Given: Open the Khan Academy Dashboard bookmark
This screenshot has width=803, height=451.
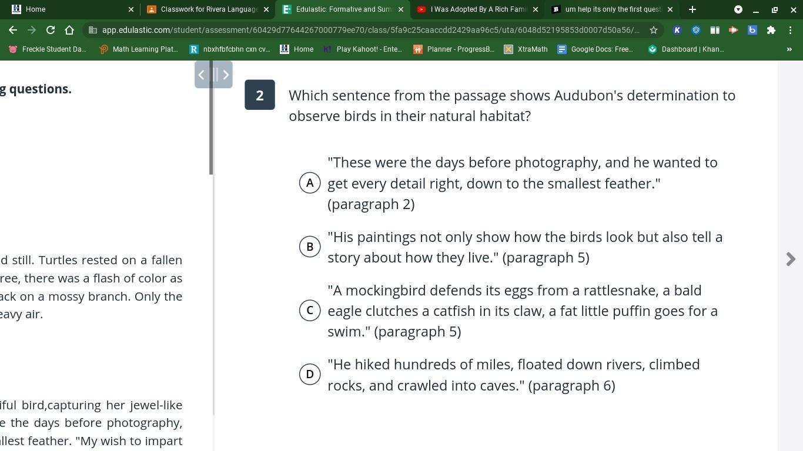Looking at the screenshot, I should click(686, 49).
